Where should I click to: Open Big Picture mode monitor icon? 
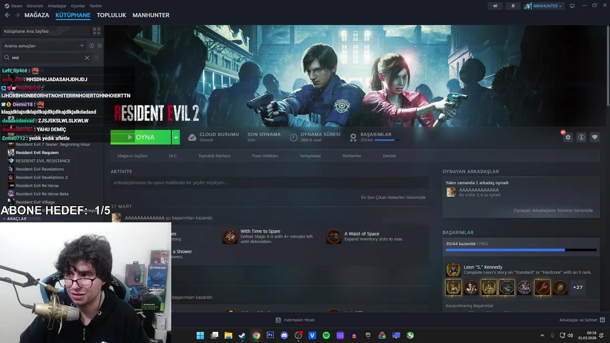(x=572, y=6)
